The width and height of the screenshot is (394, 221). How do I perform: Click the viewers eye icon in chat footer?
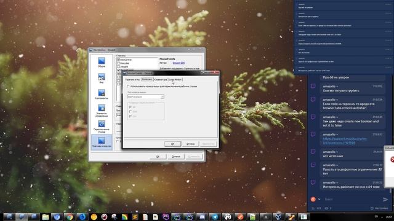pos(326,208)
